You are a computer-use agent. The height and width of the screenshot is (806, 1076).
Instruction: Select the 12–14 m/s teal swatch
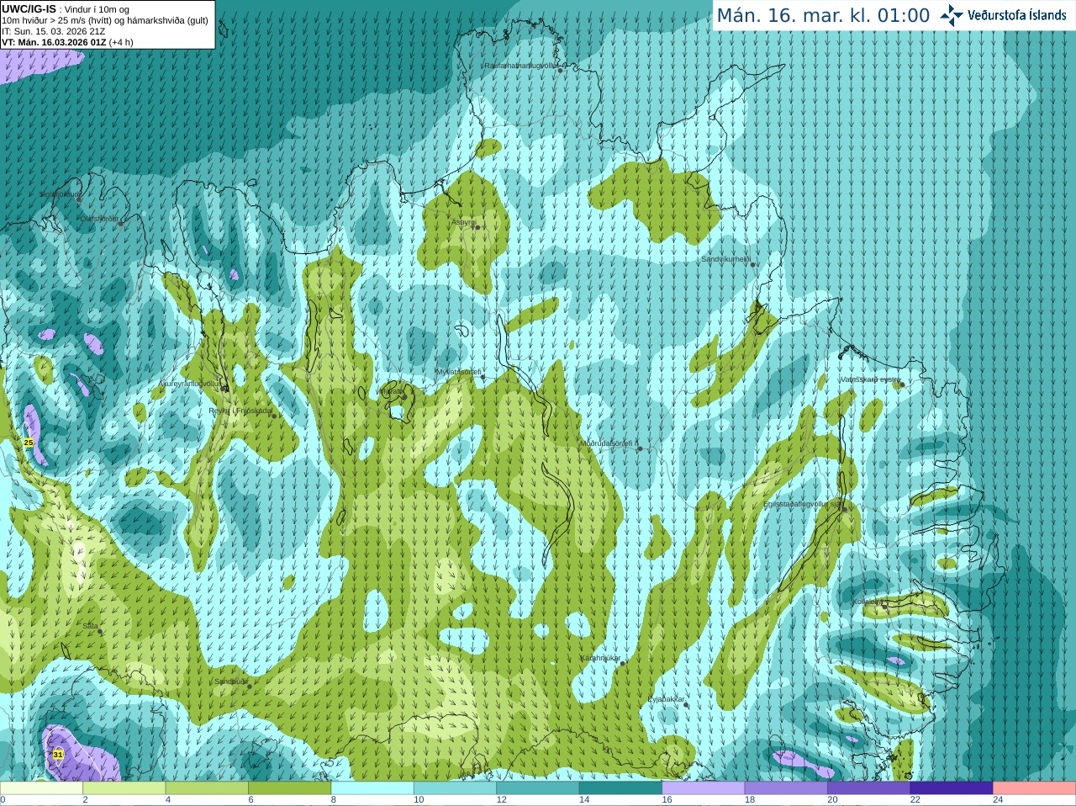tap(538, 788)
